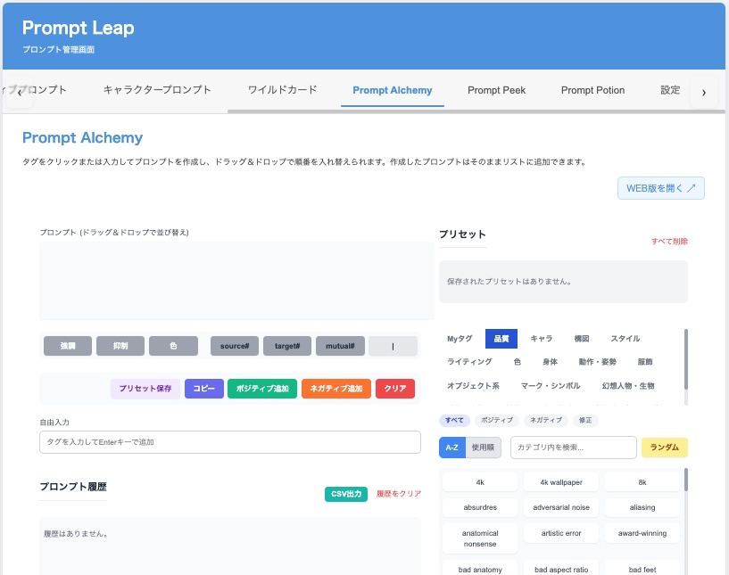Screen dimensions: 729x575
Task: Add the adversarial noise tag
Action: [x=561, y=507]
